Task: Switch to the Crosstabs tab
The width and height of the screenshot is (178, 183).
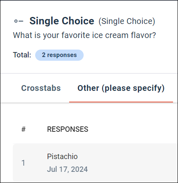Action: click(x=41, y=88)
